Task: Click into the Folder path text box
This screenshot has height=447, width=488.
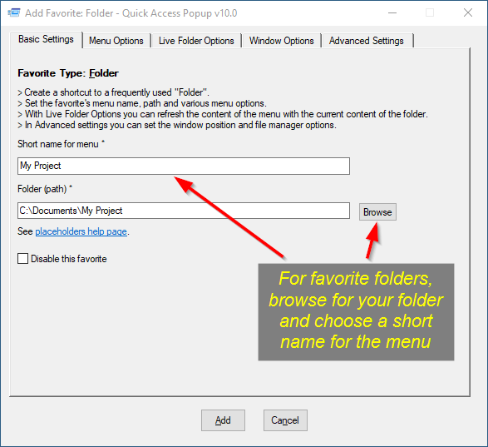Action: (x=184, y=211)
